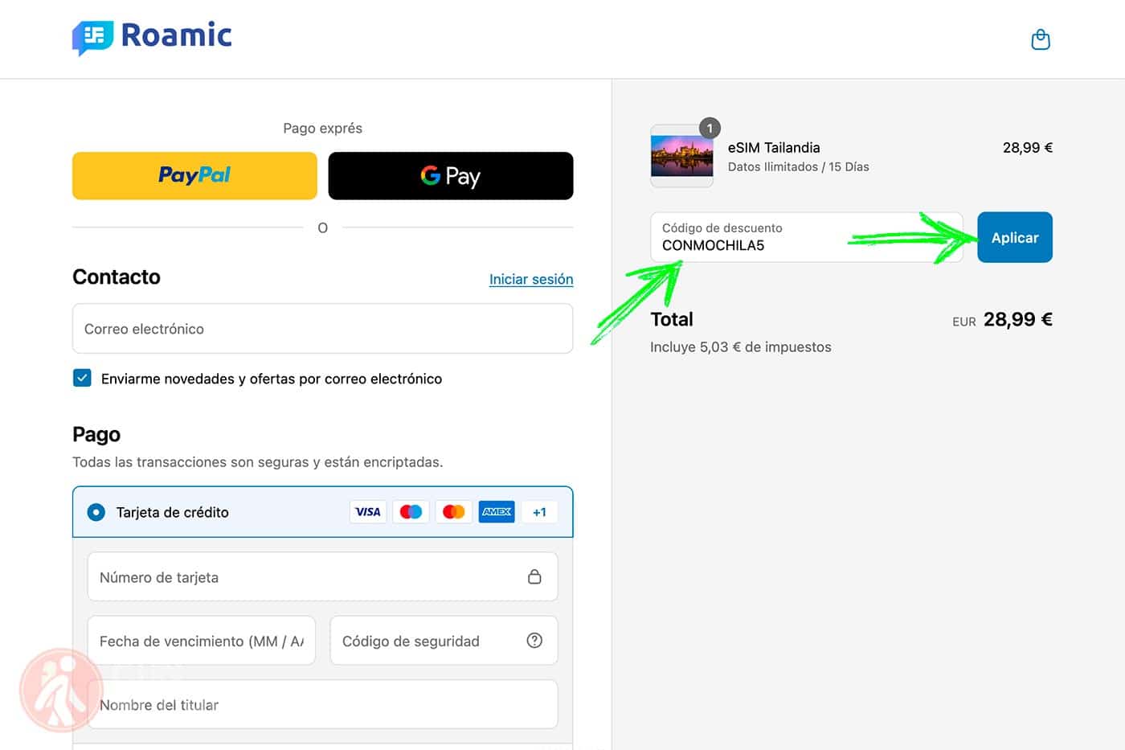The width and height of the screenshot is (1125, 750).
Task: Click the Maestro card icon
Action: [x=411, y=511]
